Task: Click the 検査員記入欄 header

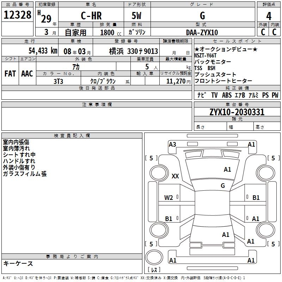Action: coord(72,136)
